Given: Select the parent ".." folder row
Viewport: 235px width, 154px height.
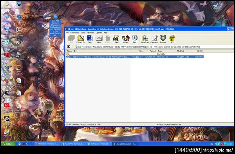Looking at the screenshot, I should pyautogui.click(x=135, y=54).
